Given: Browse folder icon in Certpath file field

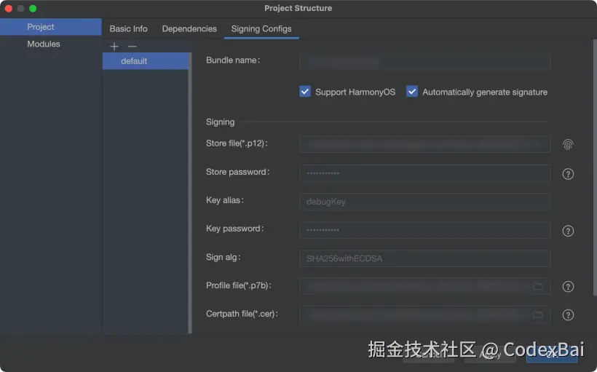Looking at the screenshot, I should coord(537,314).
